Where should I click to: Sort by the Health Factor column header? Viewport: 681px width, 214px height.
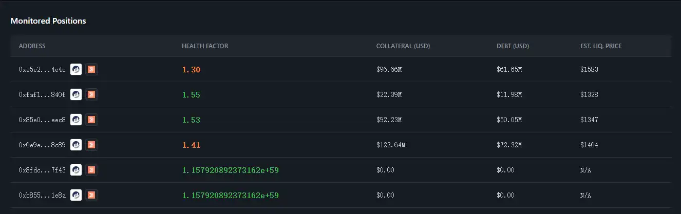[x=205, y=46]
